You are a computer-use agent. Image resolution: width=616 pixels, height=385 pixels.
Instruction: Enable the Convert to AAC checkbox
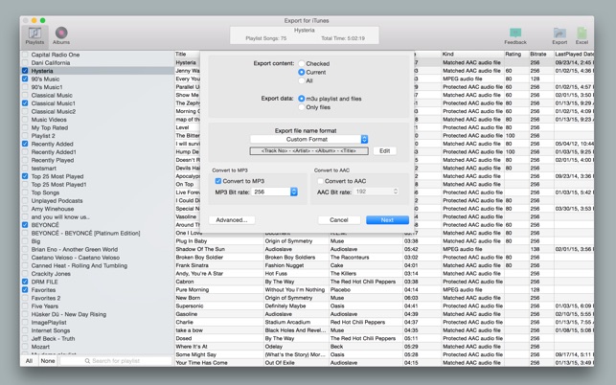[321, 181]
